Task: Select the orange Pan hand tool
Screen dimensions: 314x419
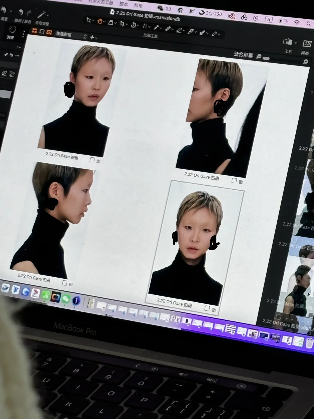Action: [x=100, y=21]
